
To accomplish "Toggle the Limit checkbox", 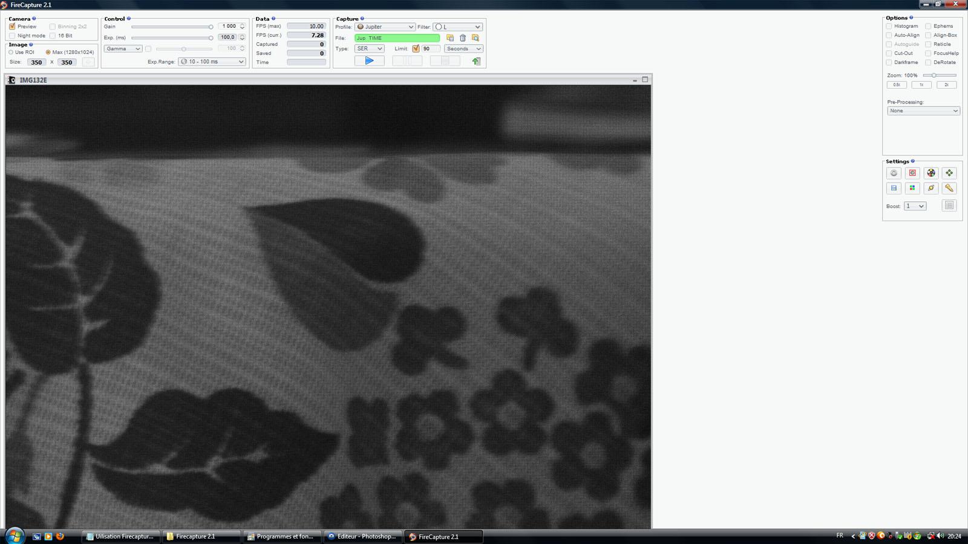I will pyautogui.click(x=416, y=49).
